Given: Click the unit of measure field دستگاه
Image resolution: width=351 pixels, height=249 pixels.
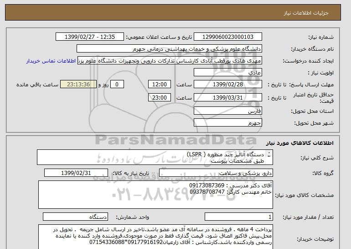Looking at the screenshot, I should pyautogui.click(x=75, y=217).
